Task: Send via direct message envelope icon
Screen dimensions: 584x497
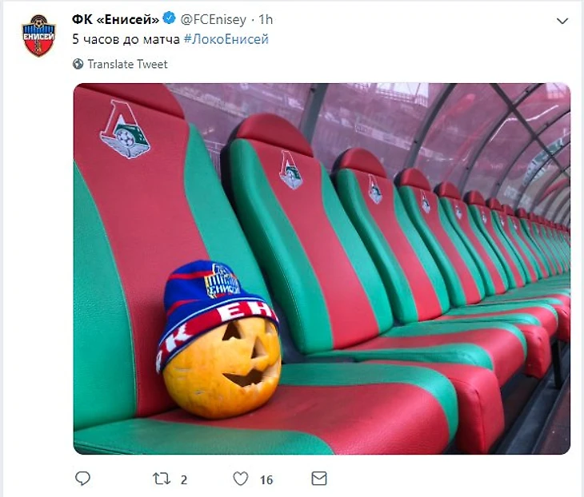Action: tap(318, 479)
